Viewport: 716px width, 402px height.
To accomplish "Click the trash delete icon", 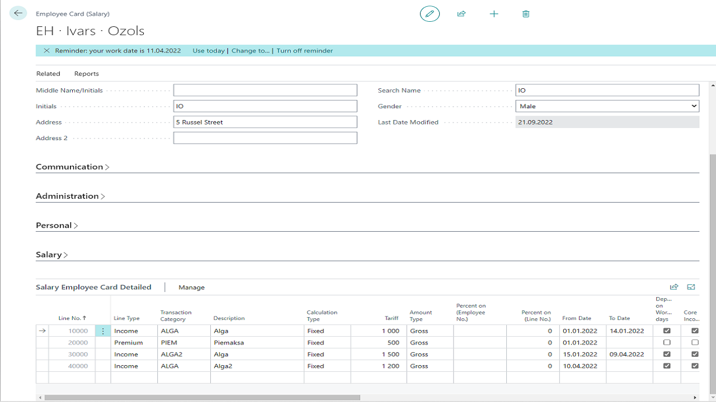I will click(x=526, y=14).
